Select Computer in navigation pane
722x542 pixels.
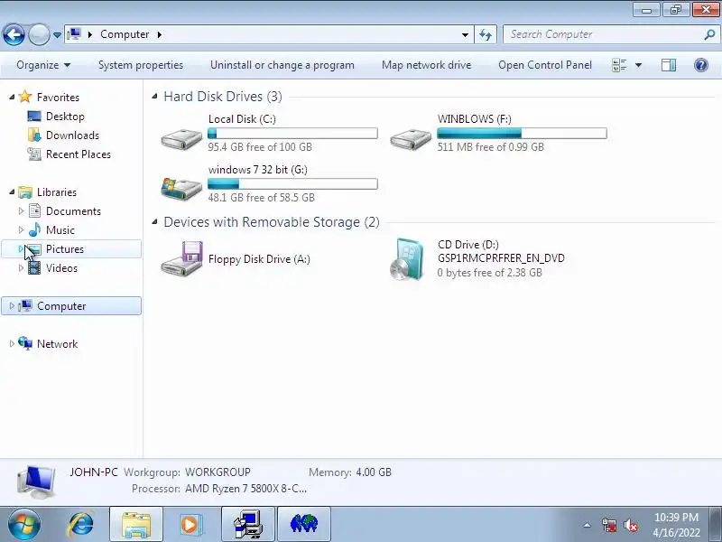[x=61, y=306]
